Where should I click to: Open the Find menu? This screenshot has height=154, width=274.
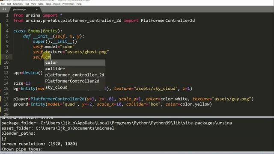tap(27, 4)
